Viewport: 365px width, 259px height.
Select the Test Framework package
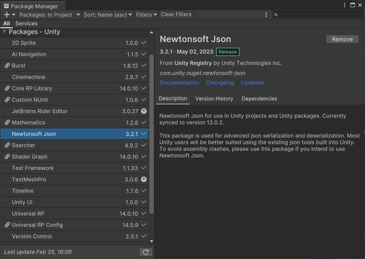75,168
